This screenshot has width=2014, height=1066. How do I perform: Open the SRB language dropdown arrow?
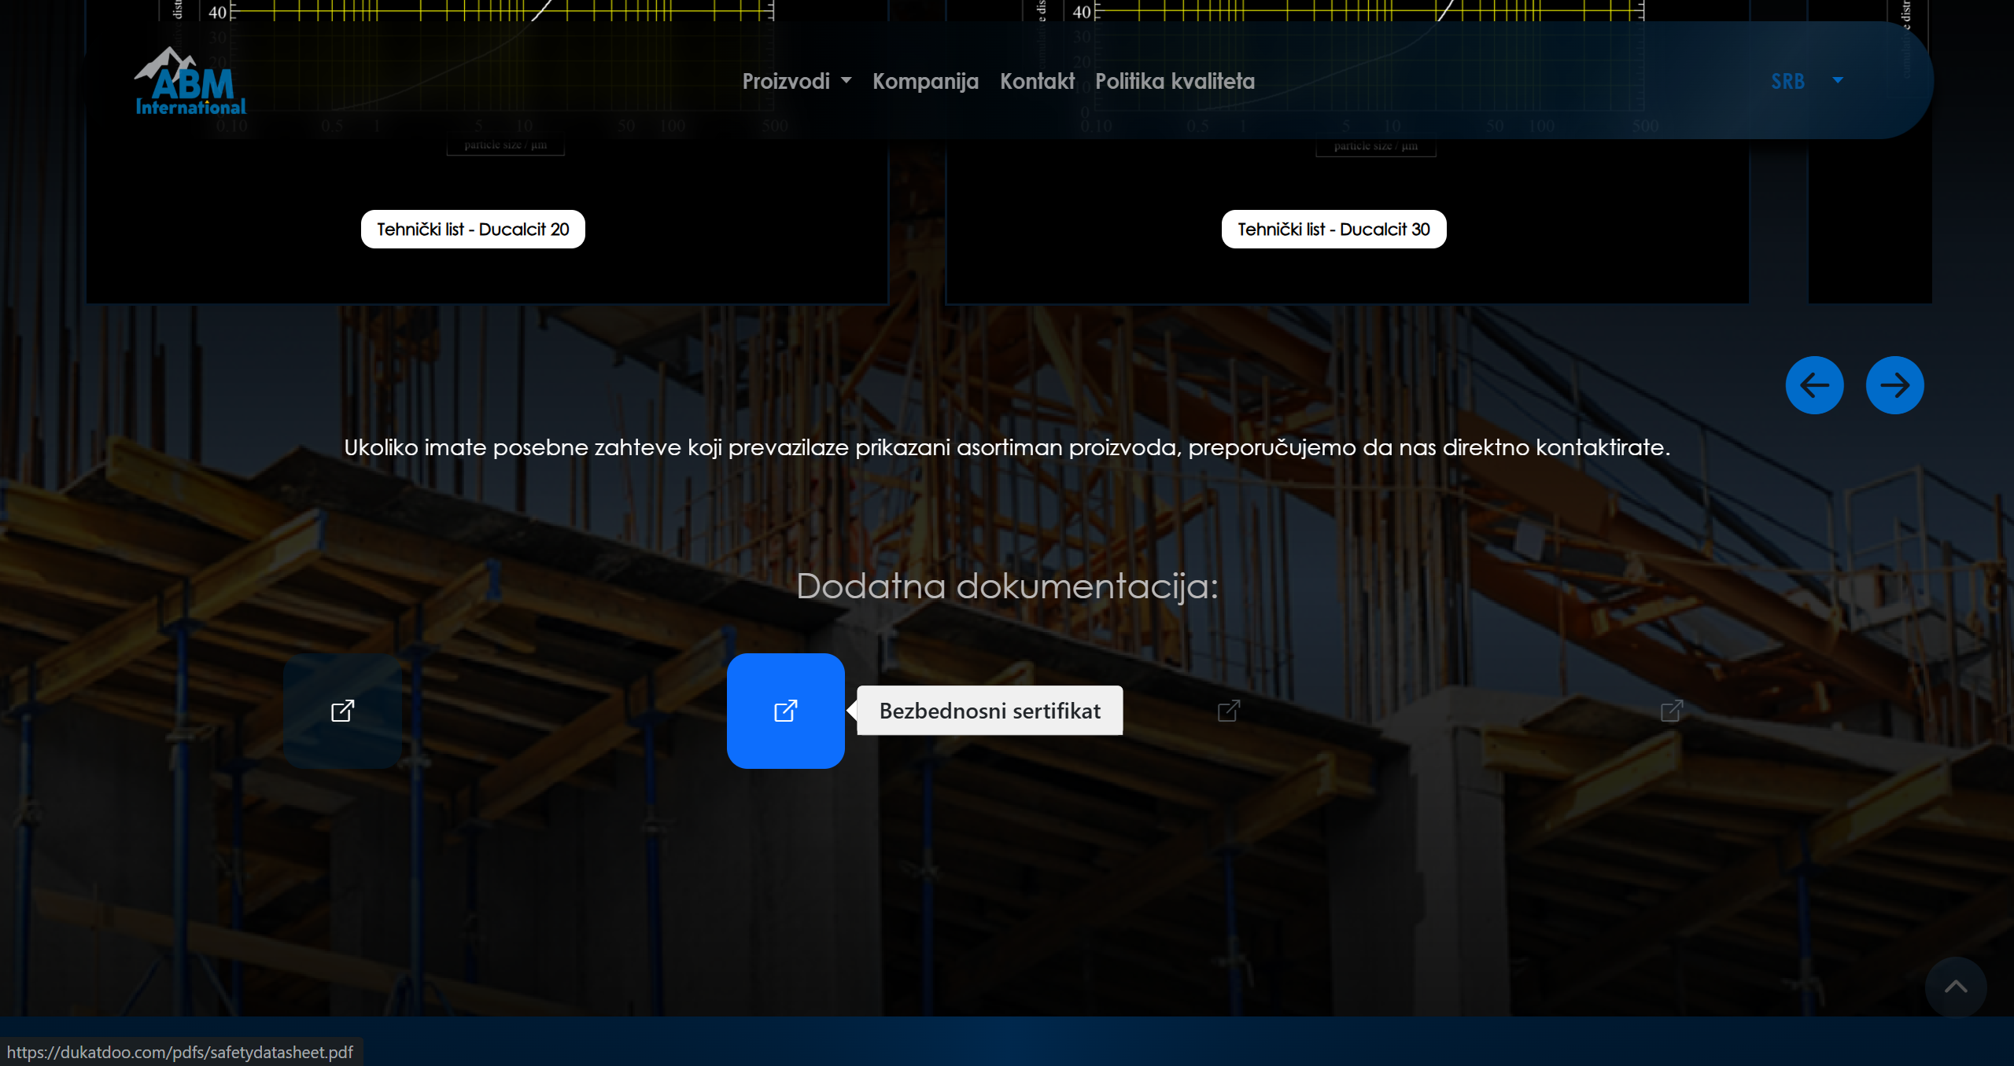(1838, 81)
